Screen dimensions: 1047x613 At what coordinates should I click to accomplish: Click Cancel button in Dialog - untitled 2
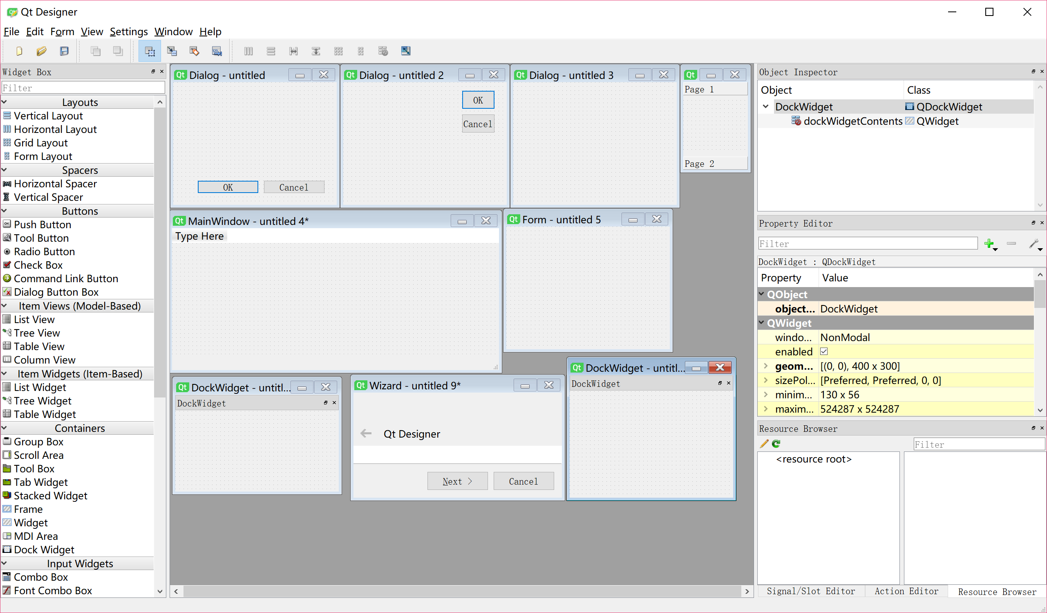pyautogui.click(x=478, y=123)
